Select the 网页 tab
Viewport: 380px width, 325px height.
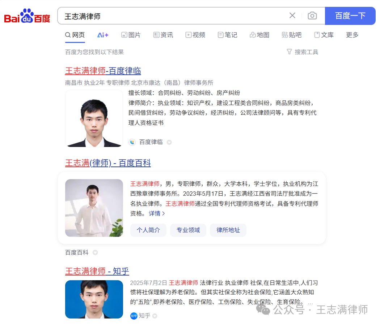(x=75, y=35)
